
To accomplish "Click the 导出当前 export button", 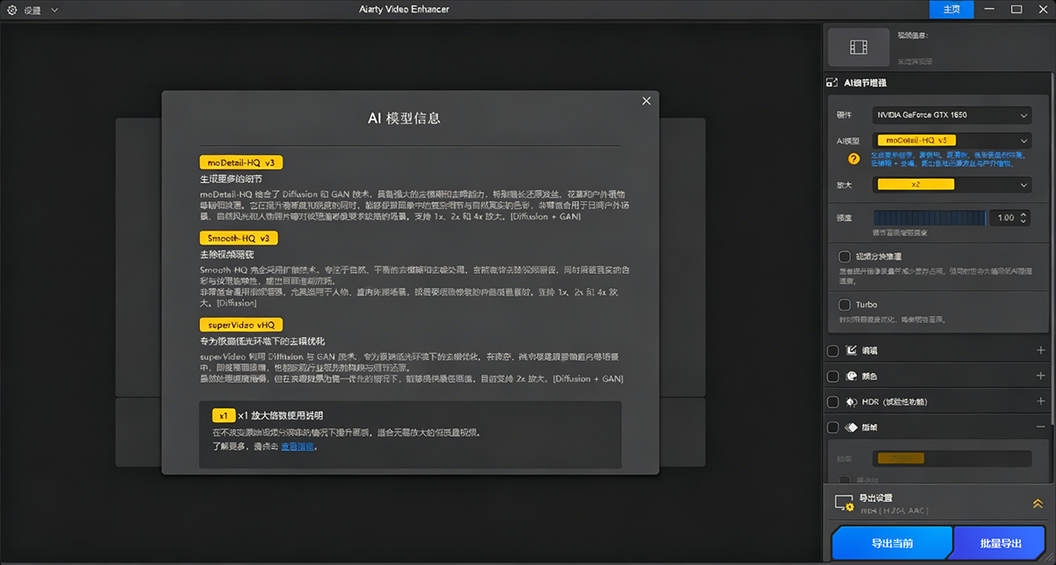I will [x=891, y=544].
